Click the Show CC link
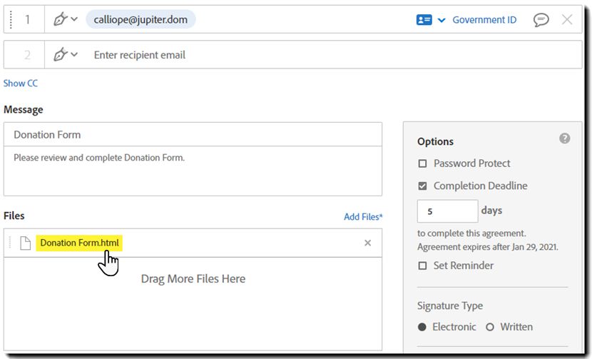 21,83
